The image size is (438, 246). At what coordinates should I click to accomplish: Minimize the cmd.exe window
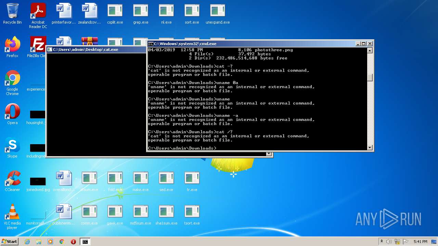358,44
